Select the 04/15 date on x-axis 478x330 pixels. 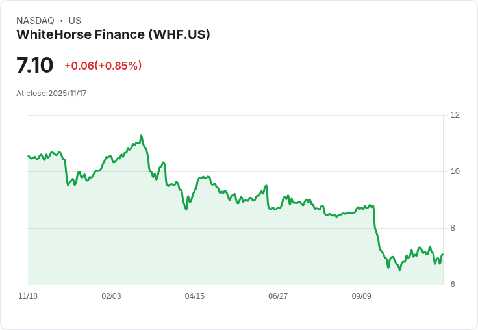click(x=195, y=296)
